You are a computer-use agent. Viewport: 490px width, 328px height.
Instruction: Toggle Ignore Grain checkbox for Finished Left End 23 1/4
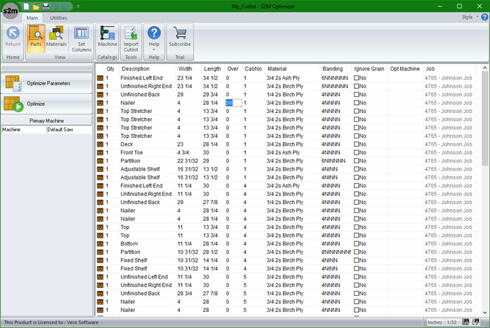tap(356, 78)
